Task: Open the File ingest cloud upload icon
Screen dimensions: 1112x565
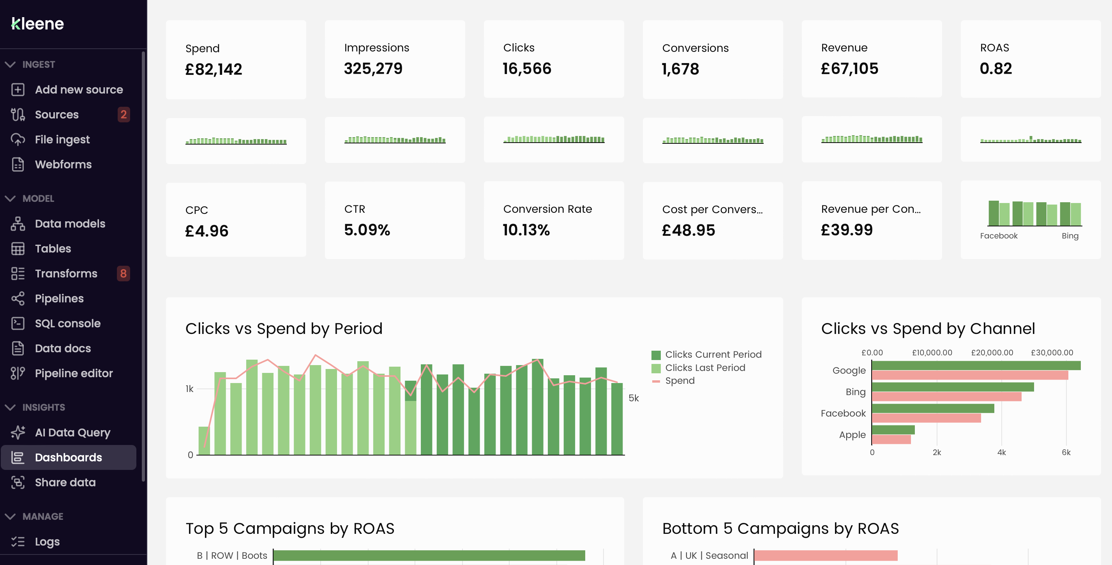Action: [18, 139]
